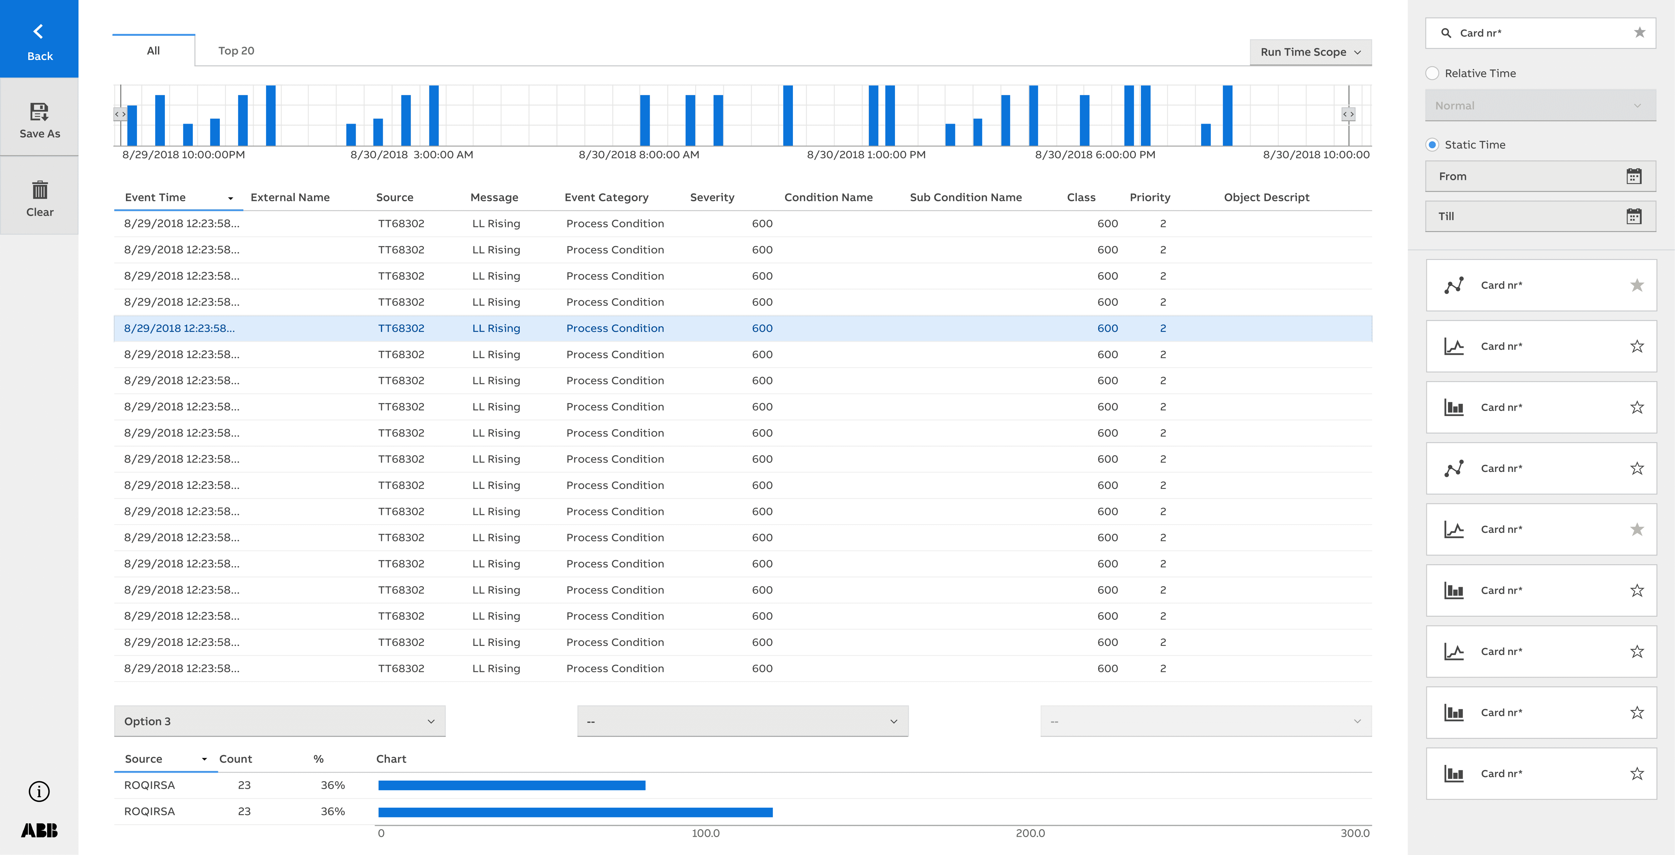Screen dimensions: 1675x855
Task: Click the Save As disk icon
Action: 39,112
